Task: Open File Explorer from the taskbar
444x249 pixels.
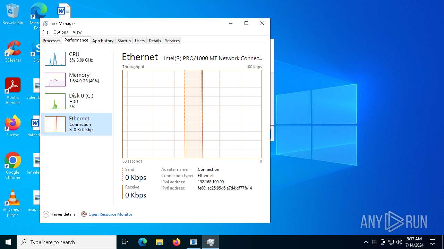Action: tap(159, 242)
